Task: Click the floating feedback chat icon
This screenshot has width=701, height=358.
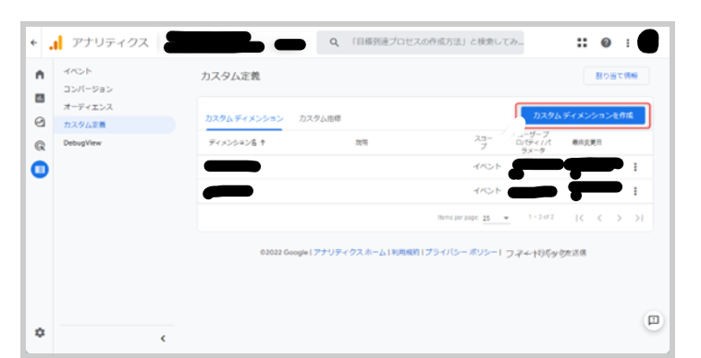Action: coord(654,320)
